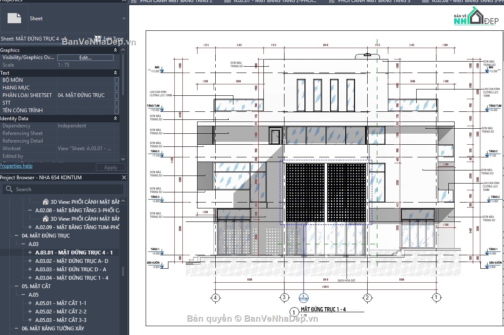This screenshot has height=335, width=504.
Task: Select the GẠCH HOA GIÓ annotation text
Action: tap(346, 281)
